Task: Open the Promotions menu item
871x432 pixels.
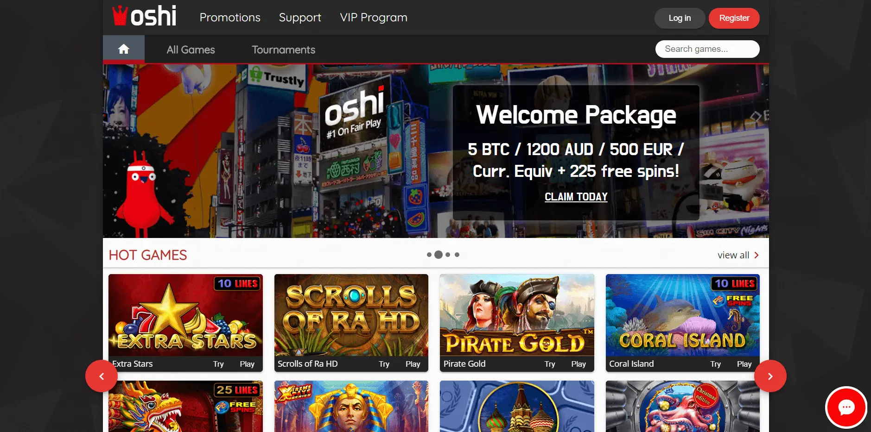Action: 230,18
